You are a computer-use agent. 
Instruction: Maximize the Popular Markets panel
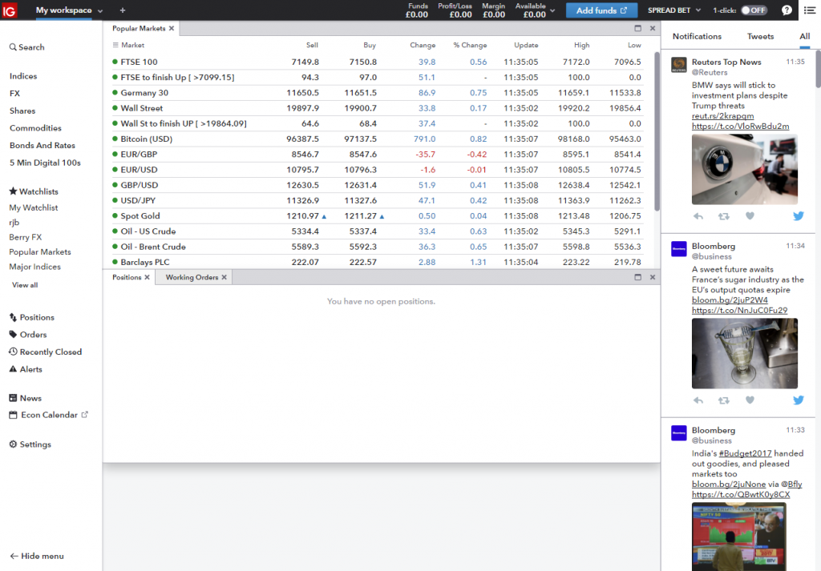(x=637, y=28)
